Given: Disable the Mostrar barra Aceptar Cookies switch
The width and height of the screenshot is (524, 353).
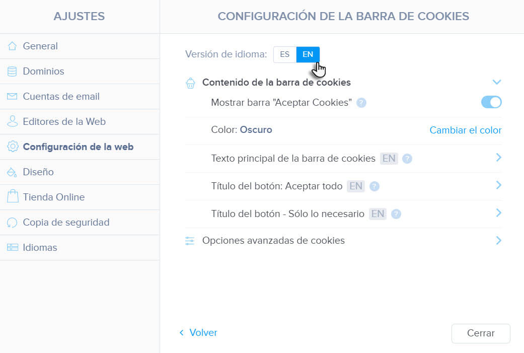Looking at the screenshot, I should pyautogui.click(x=491, y=102).
